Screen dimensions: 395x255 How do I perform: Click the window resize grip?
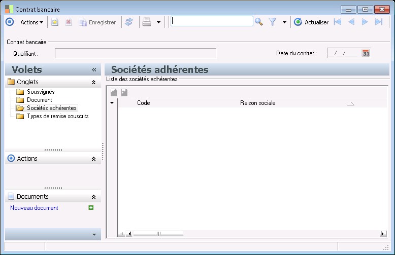pyautogui.click(x=386, y=247)
